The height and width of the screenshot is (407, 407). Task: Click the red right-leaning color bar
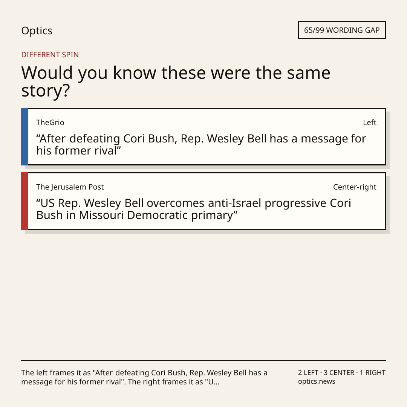pyautogui.click(x=24, y=201)
